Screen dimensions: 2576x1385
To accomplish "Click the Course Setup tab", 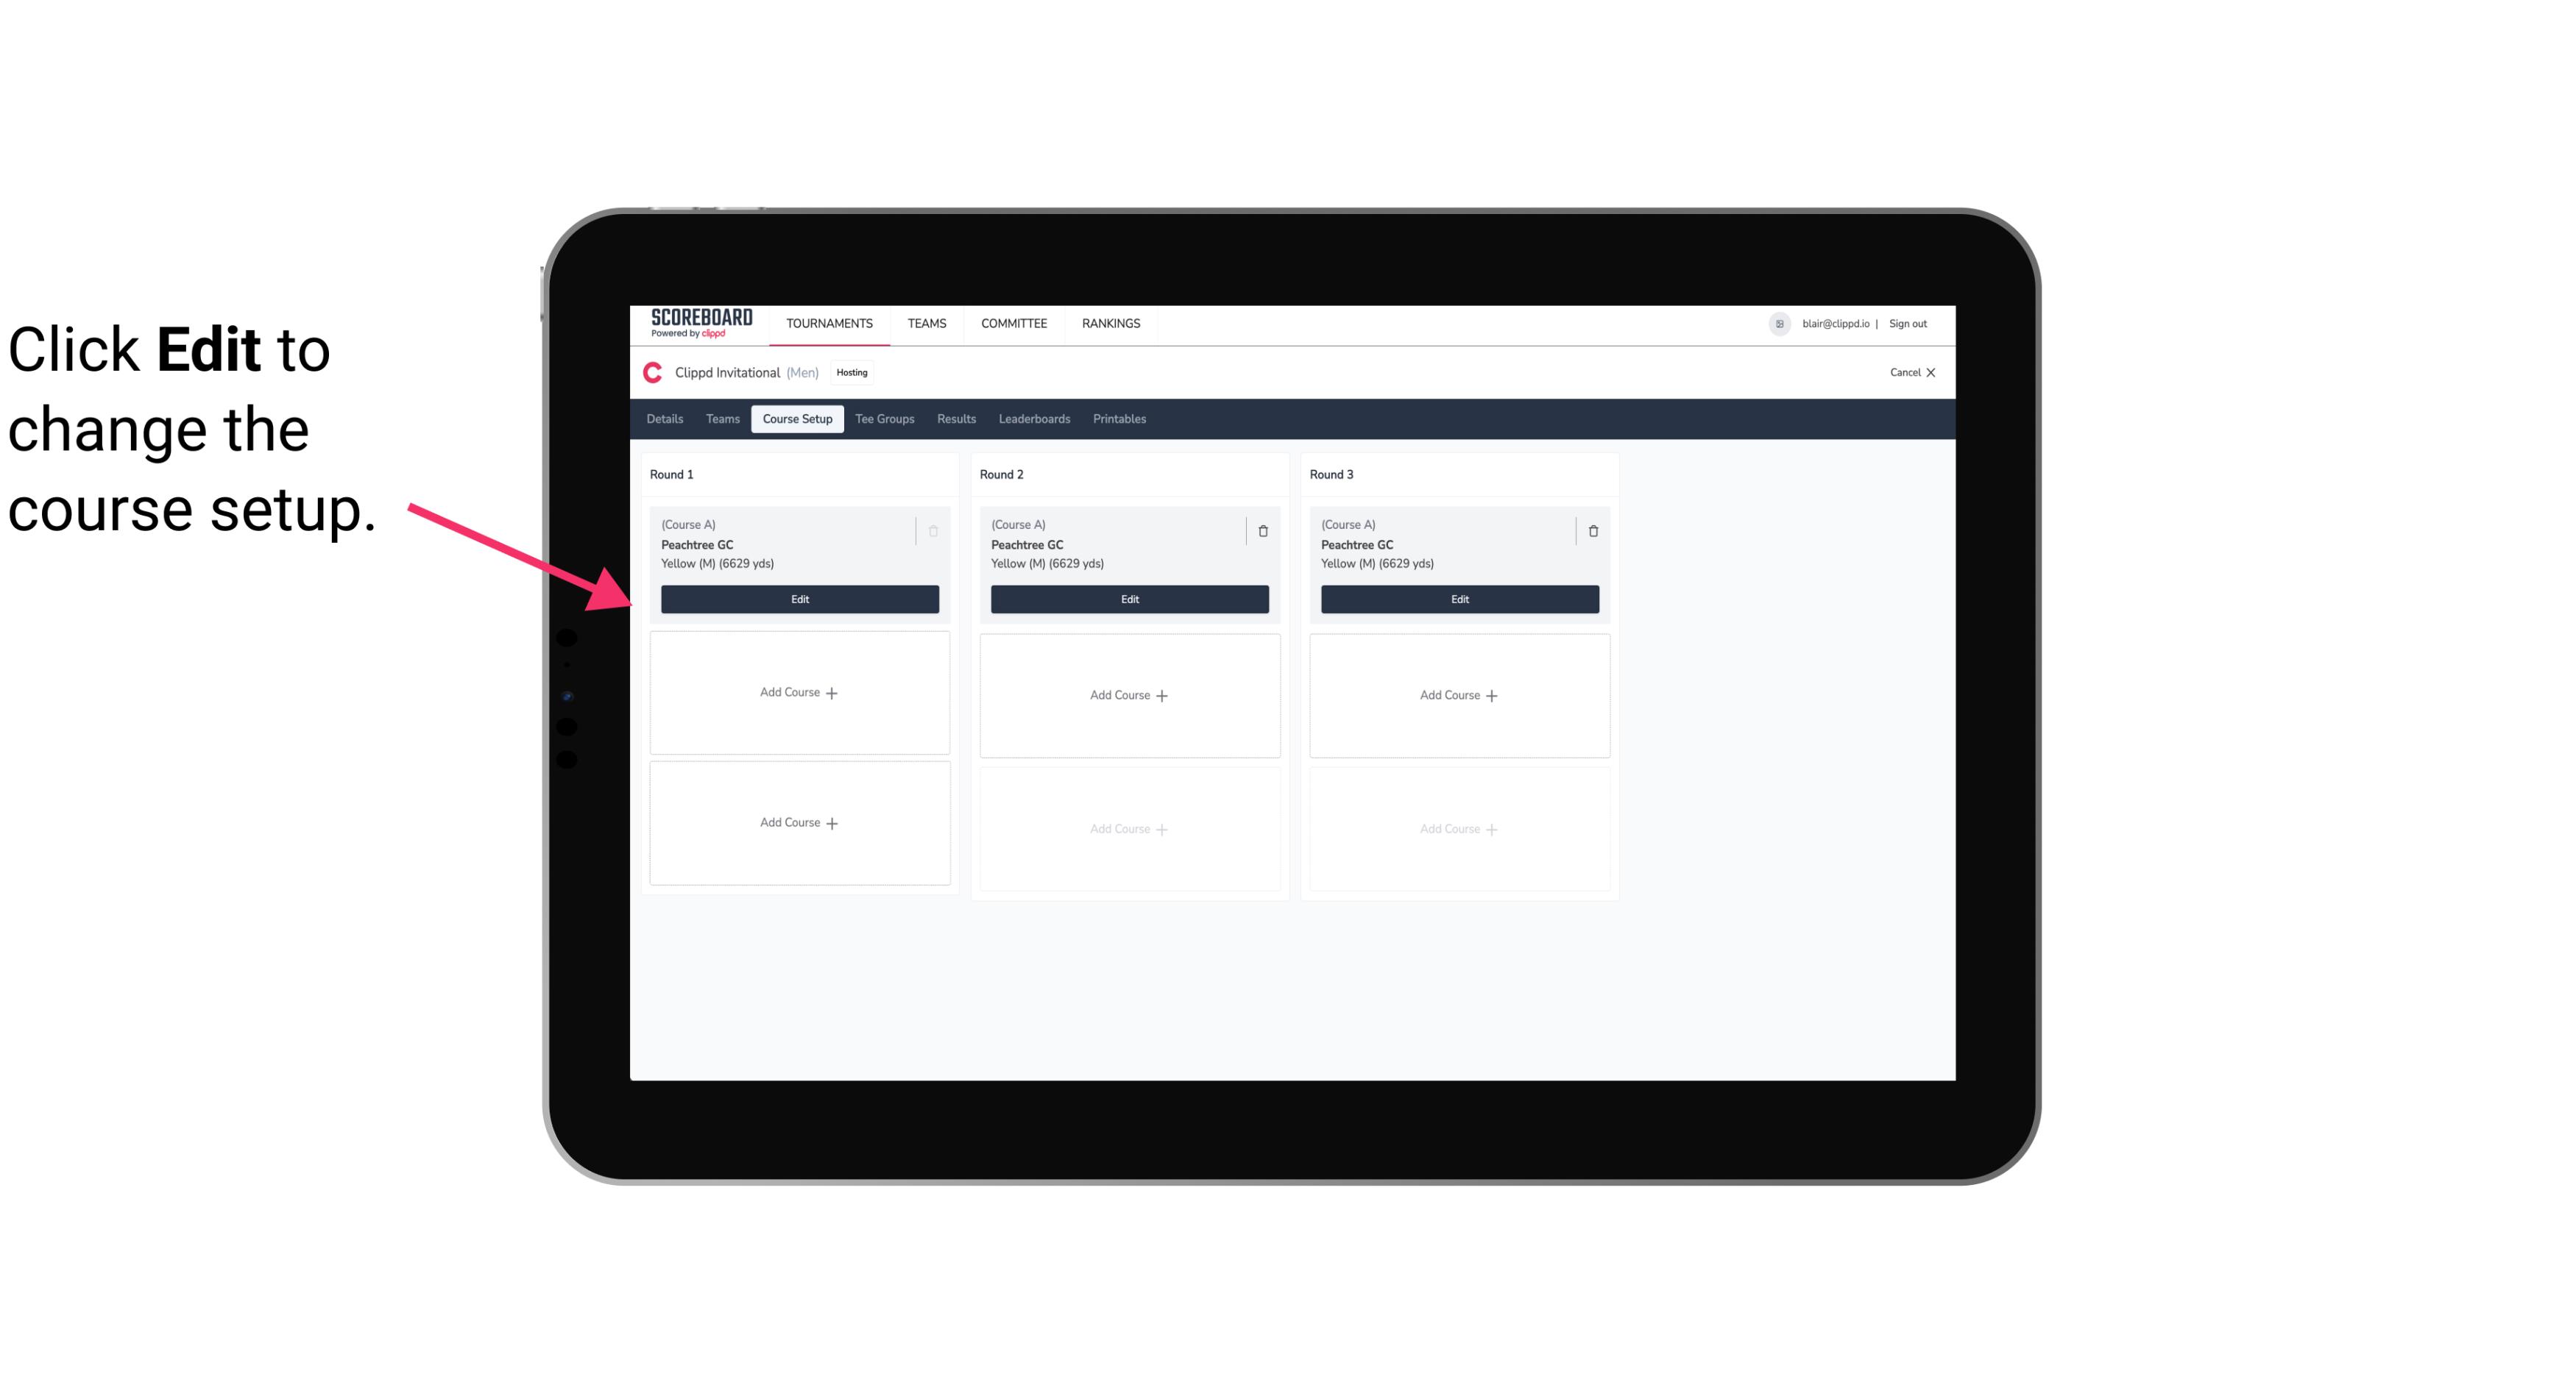I will [x=795, y=418].
